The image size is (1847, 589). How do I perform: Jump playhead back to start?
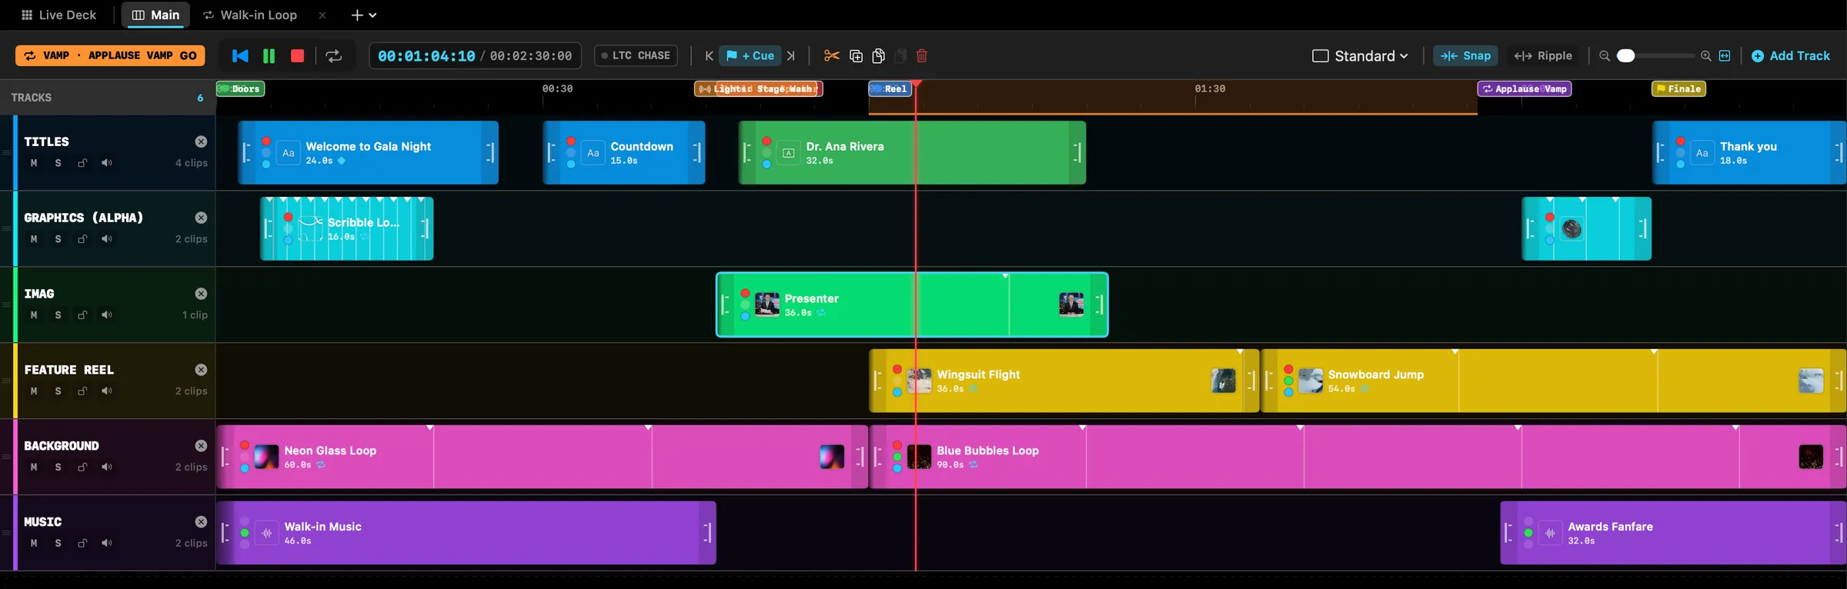(240, 55)
